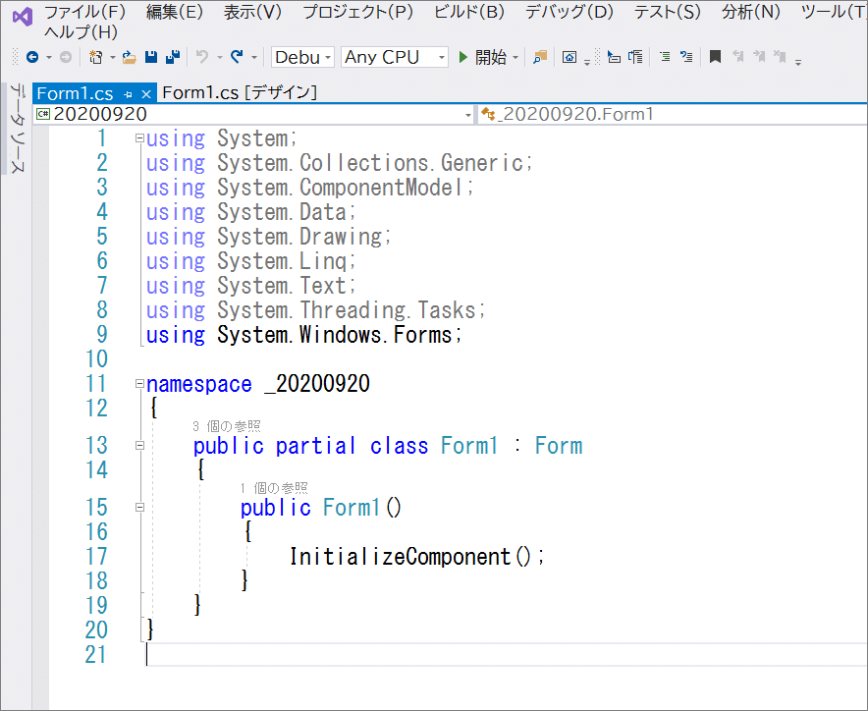Click the Visual Studio logo icon
Screen dimensions: 868x711
[23, 17]
